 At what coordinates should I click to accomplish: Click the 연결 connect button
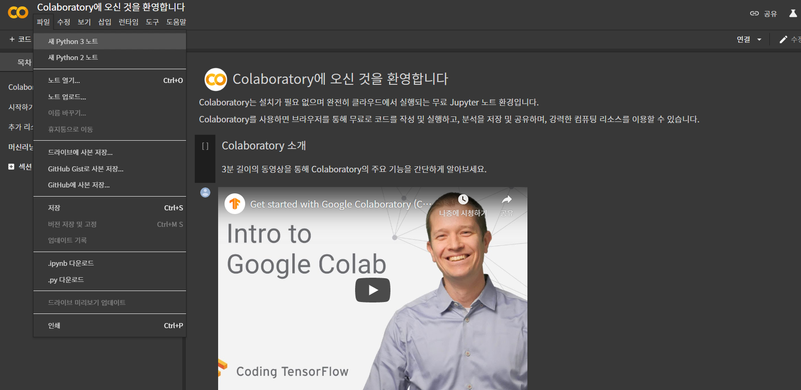(x=743, y=39)
